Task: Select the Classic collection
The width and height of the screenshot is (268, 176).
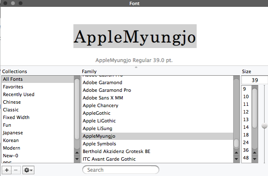Action: [x=38, y=110]
